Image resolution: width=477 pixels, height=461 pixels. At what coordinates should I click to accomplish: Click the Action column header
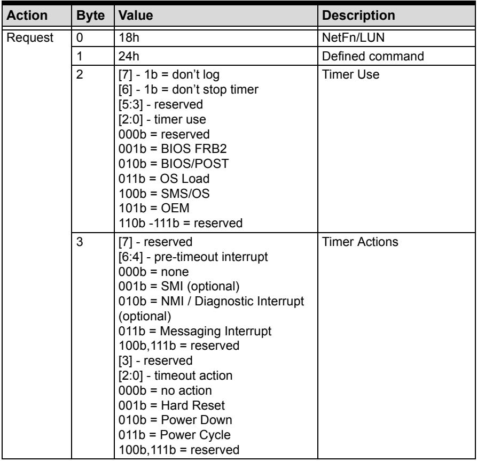27,15
